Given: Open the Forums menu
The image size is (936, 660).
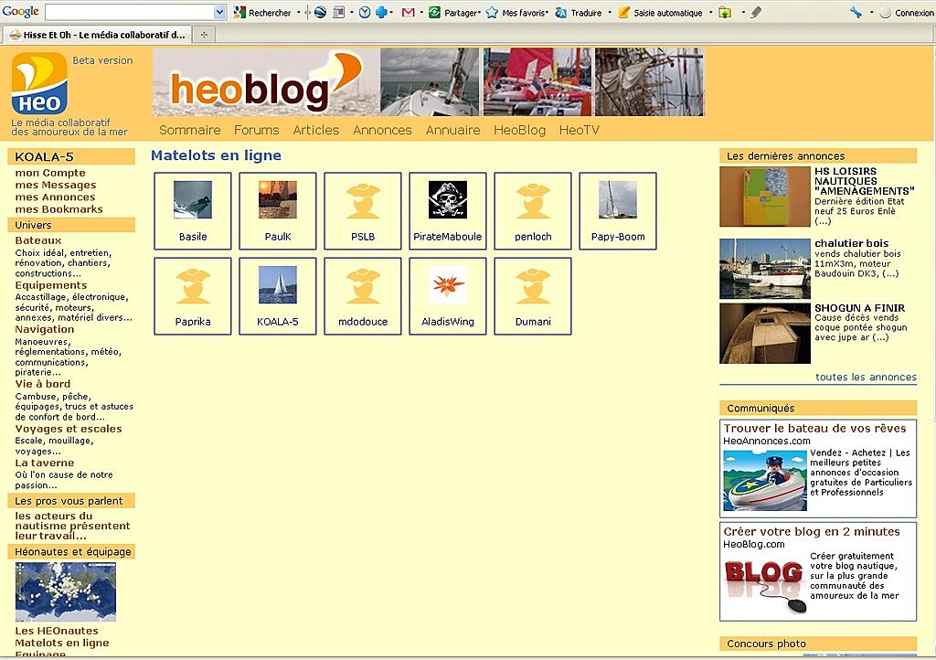Looking at the screenshot, I should click(x=257, y=130).
